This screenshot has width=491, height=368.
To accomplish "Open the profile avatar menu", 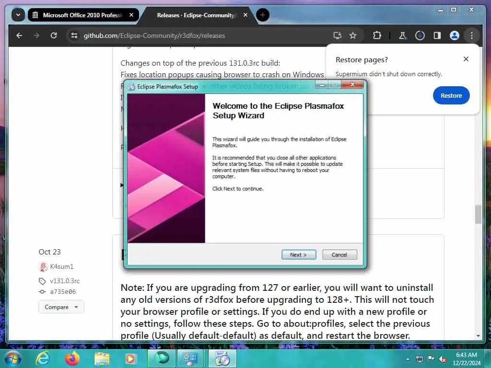I will click(455, 35).
